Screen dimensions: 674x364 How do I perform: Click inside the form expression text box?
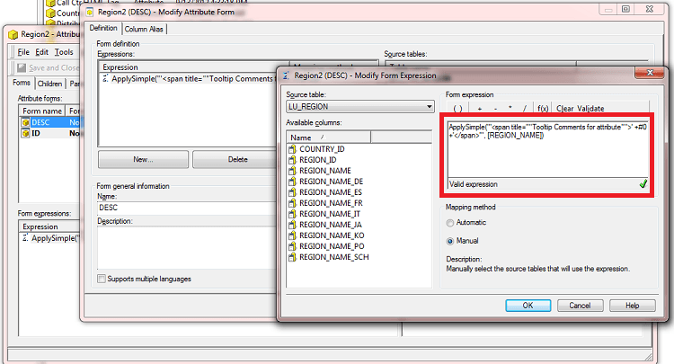tap(548, 153)
